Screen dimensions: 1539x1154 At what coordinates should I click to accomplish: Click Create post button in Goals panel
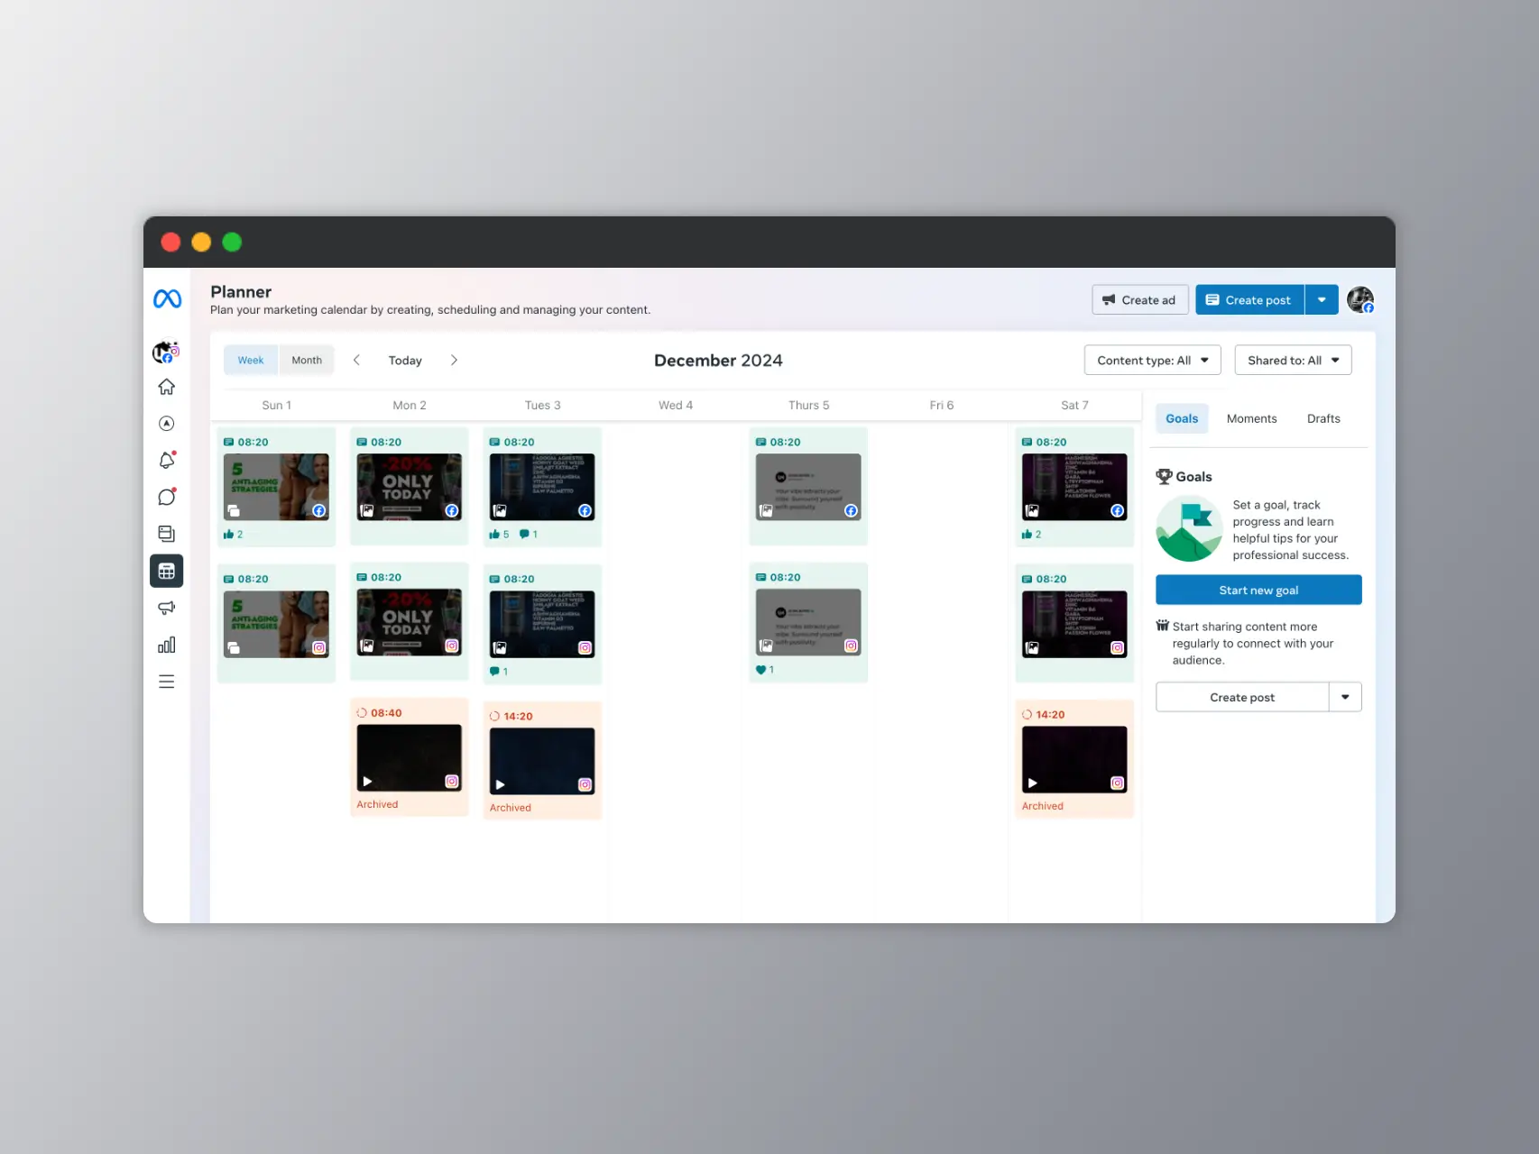[x=1242, y=697]
